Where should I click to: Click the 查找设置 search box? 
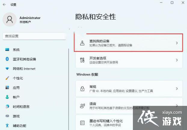[x=34, y=36]
